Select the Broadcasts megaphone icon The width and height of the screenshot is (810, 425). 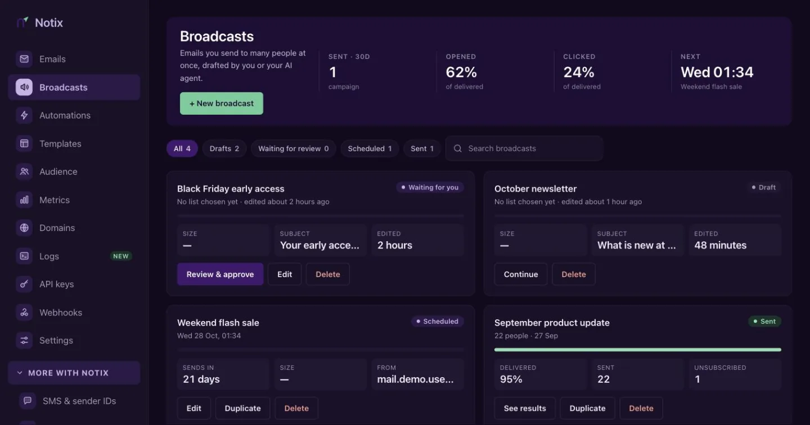(x=24, y=87)
